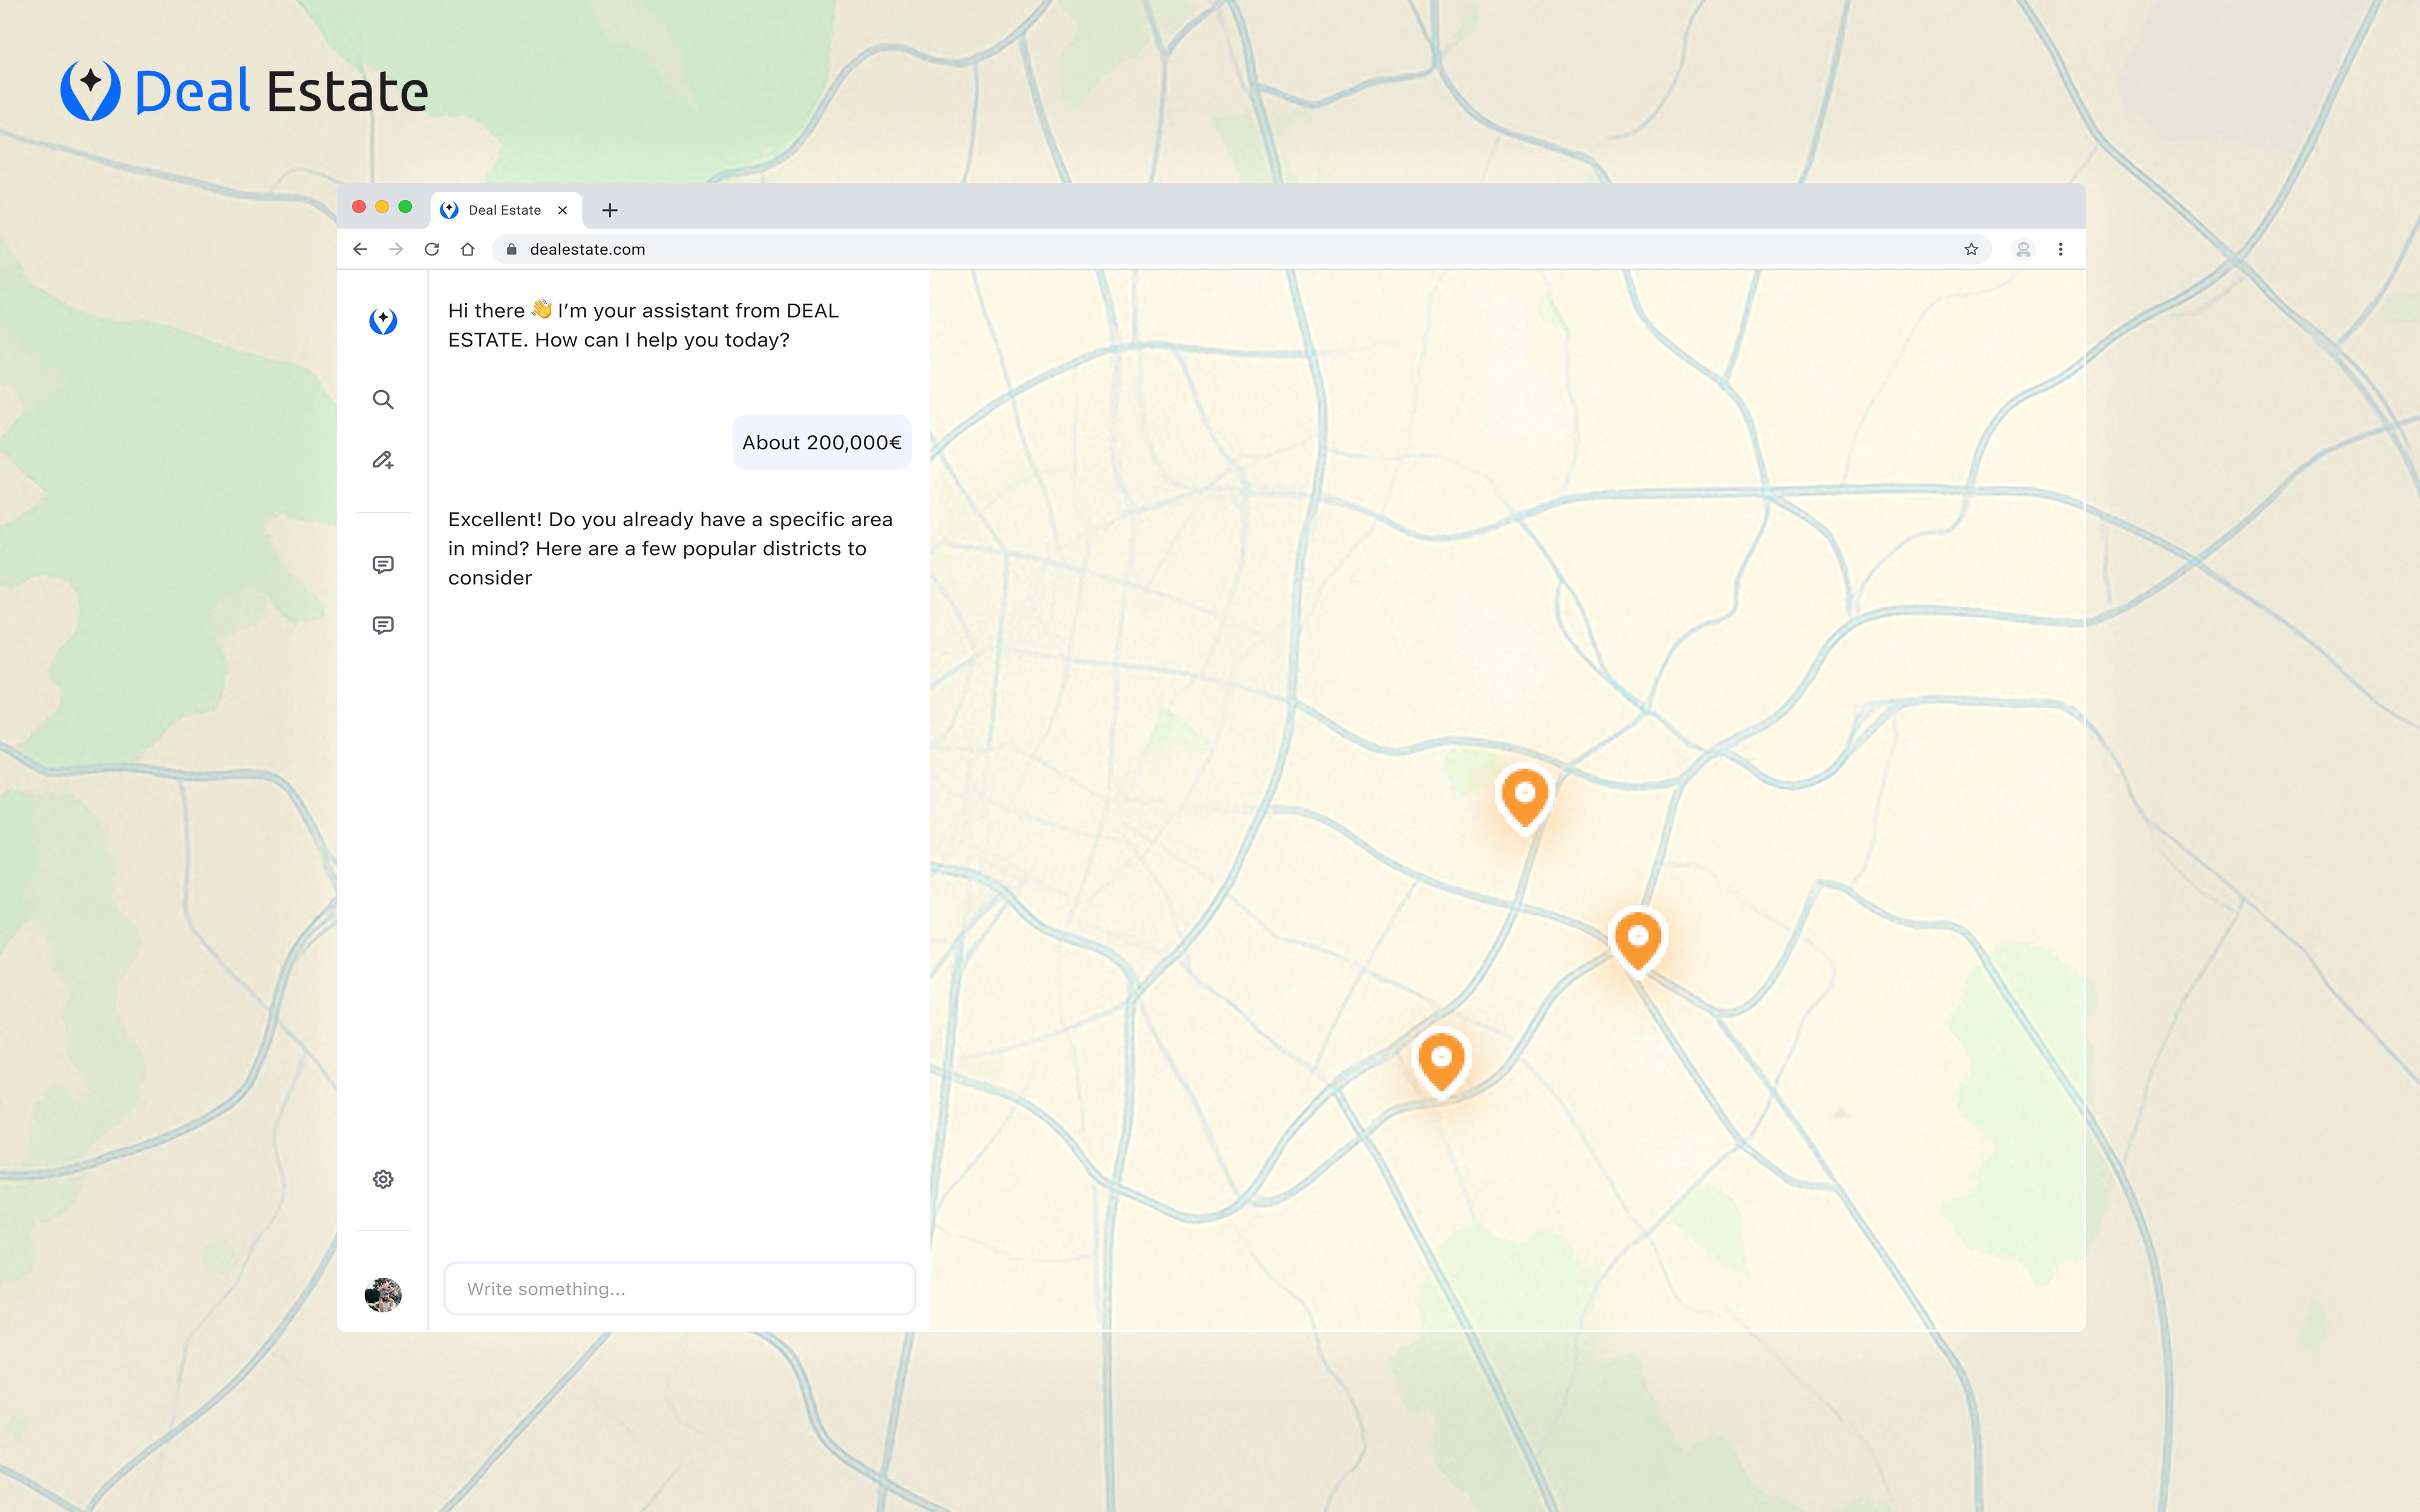Select the bottom-left orange map pin

click(1441, 1060)
